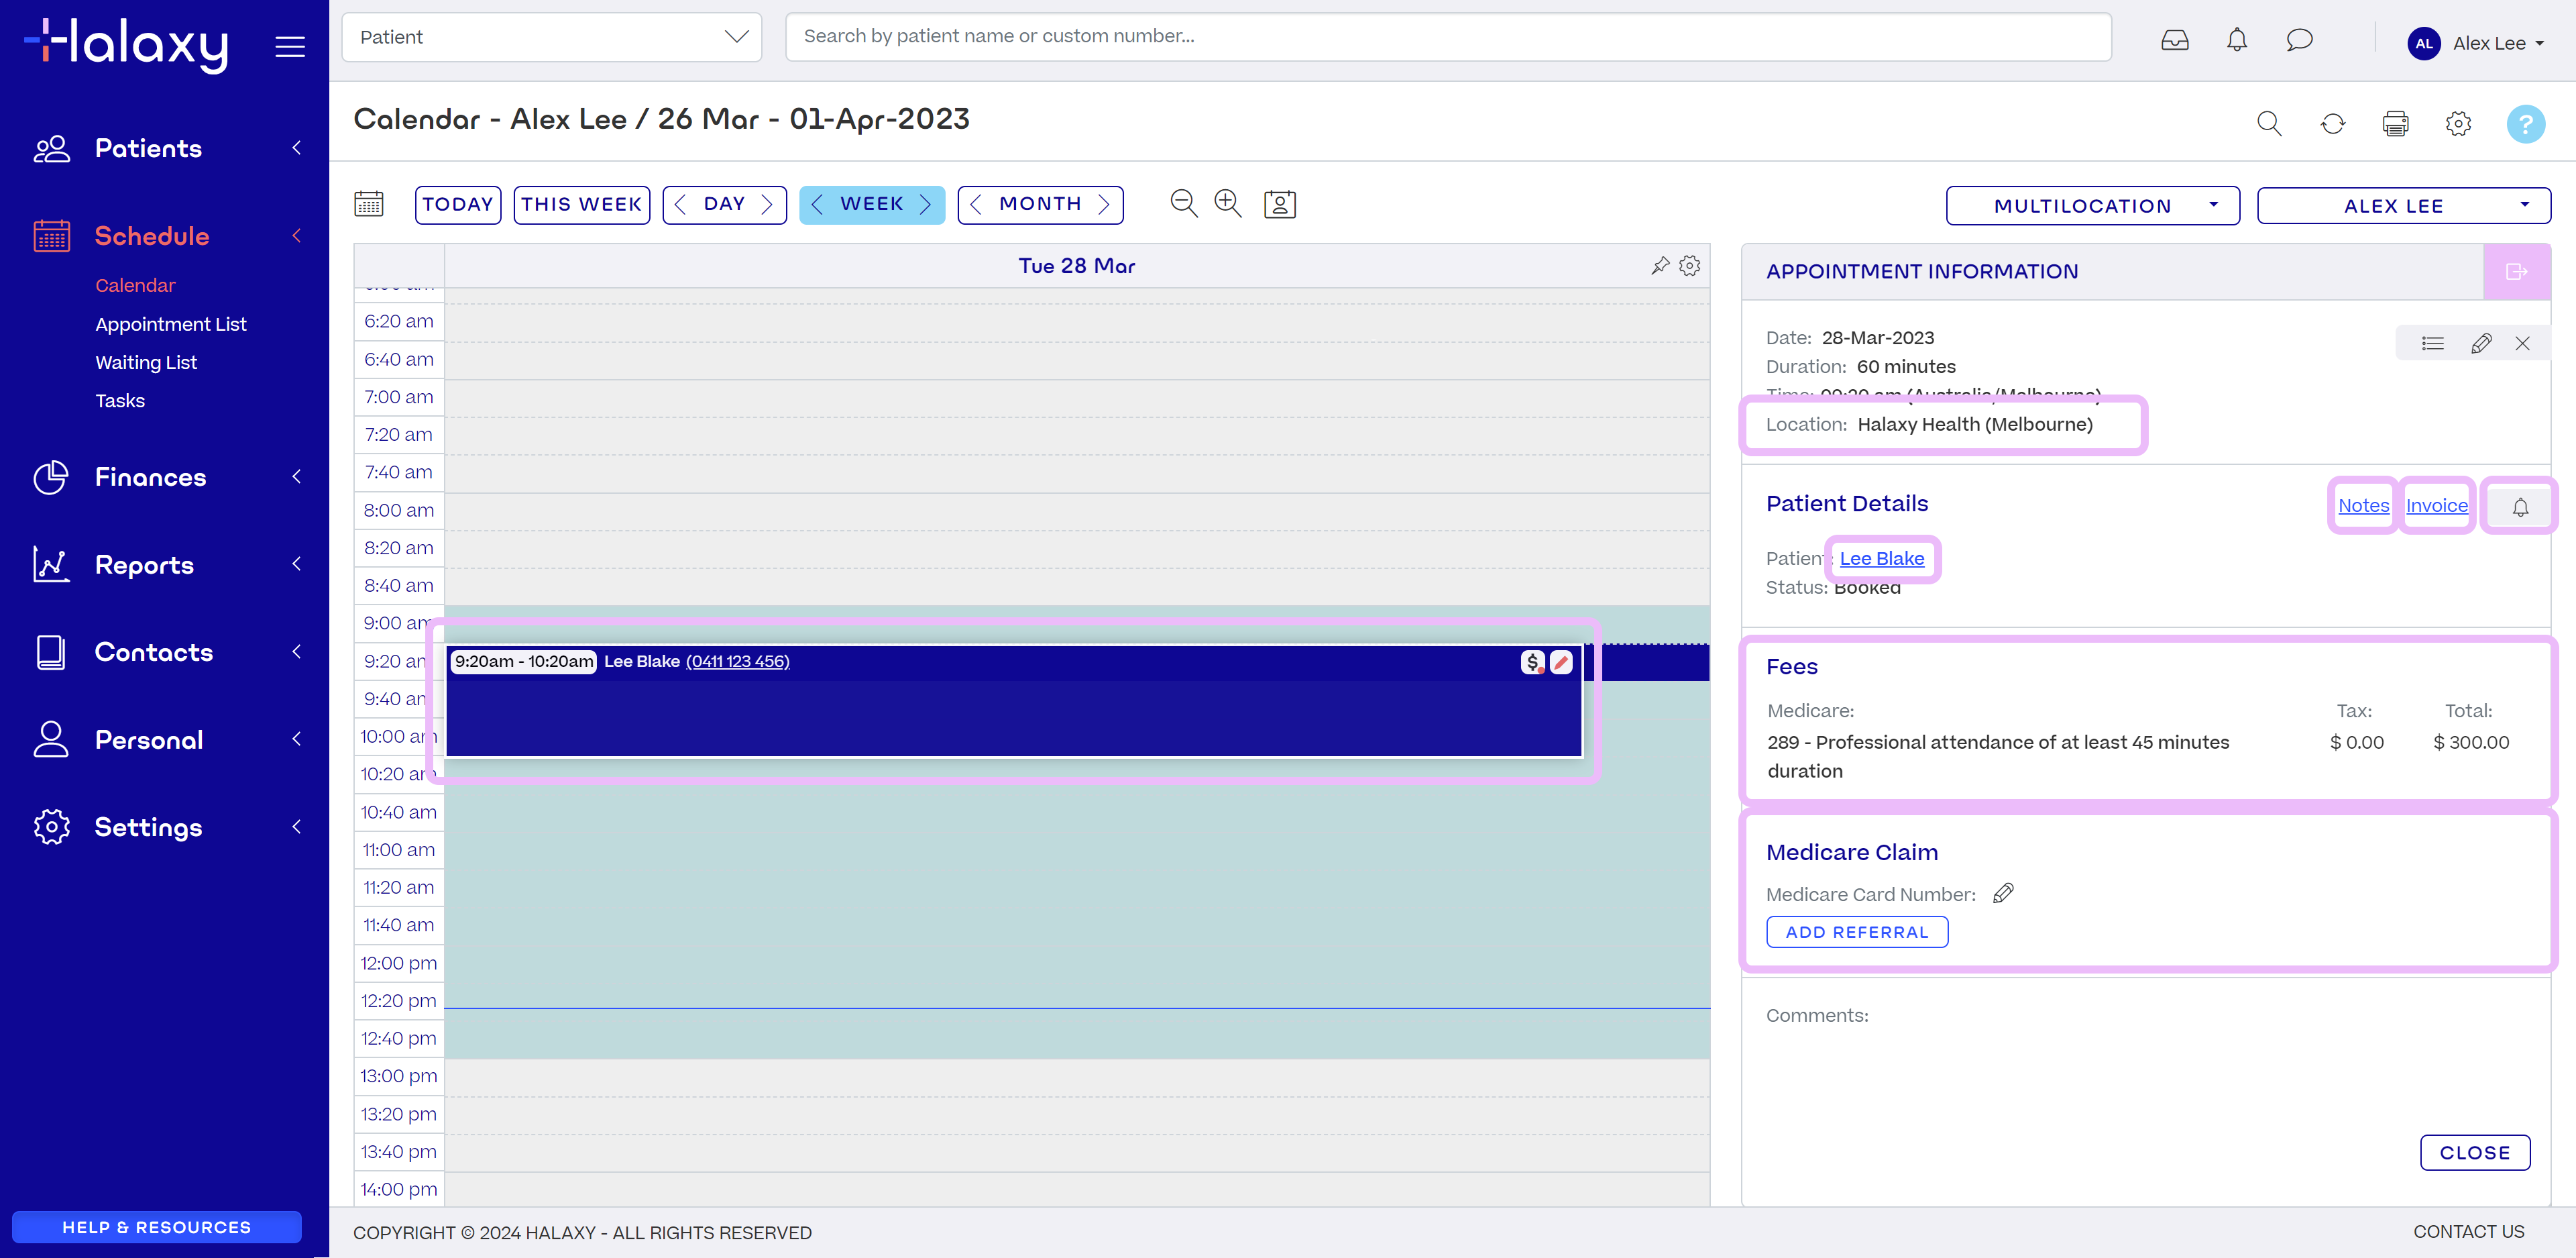The image size is (2576, 1258).
Task: Print the calendar
Action: (2395, 123)
